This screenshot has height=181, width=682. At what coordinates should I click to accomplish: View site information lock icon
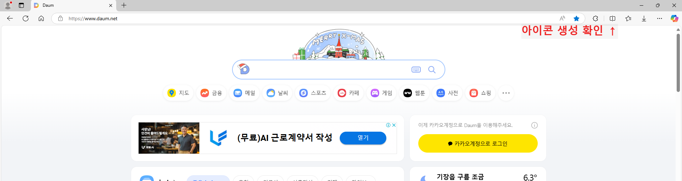pyautogui.click(x=60, y=18)
